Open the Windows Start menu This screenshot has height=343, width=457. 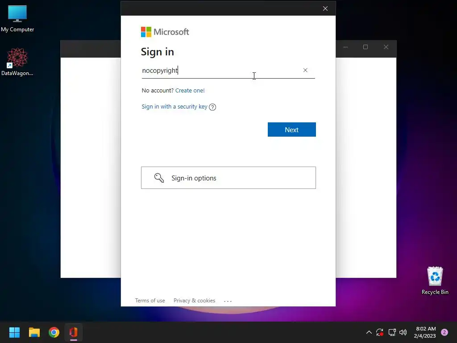point(14,332)
